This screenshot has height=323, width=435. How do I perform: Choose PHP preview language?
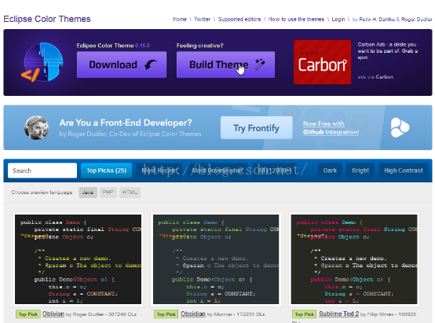(x=108, y=193)
